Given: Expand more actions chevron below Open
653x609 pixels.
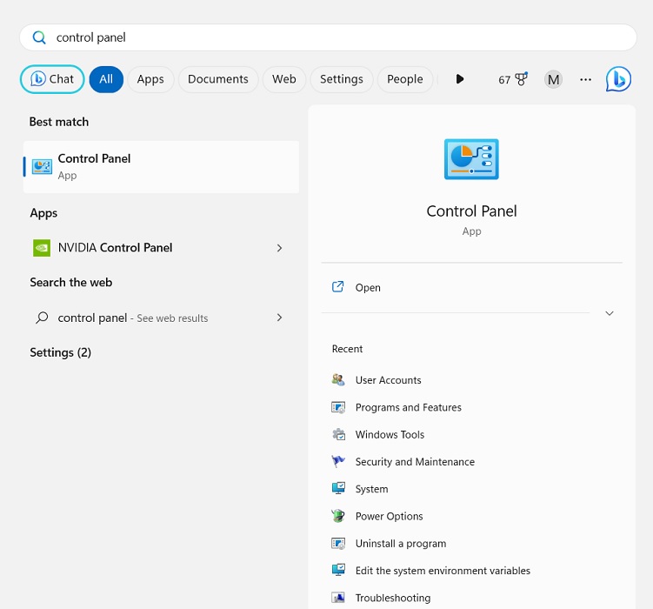Looking at the screenshot, I should 610,313.
